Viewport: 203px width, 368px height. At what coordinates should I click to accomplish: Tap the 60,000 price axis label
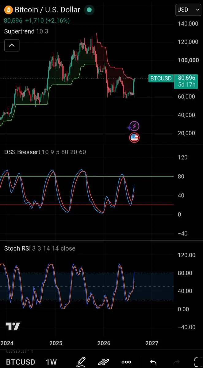[186, 97]
